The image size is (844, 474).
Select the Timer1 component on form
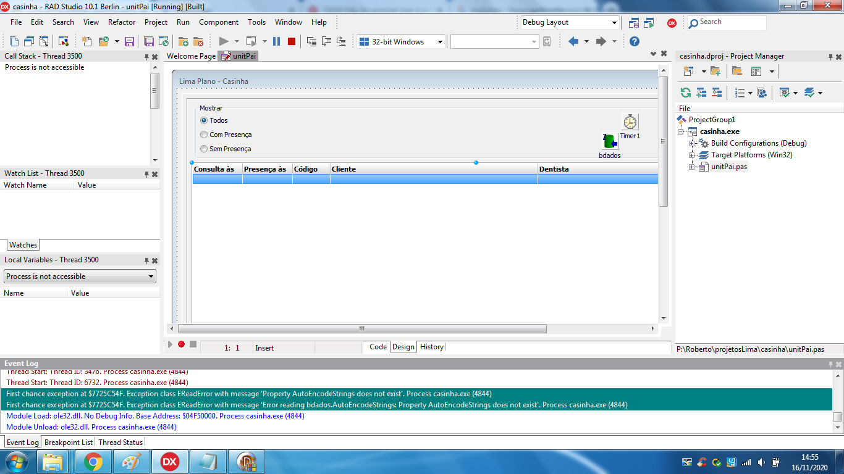(630, 122)
